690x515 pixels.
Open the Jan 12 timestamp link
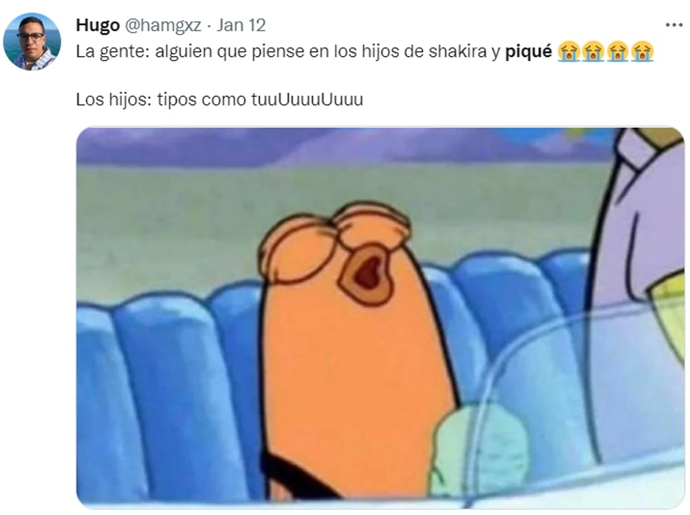(x=241, y=25)
